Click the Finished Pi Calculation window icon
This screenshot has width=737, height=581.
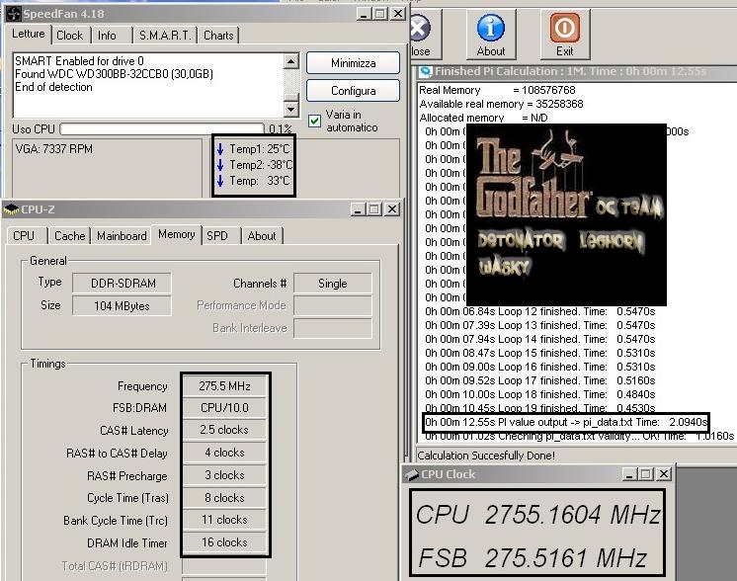pos(426,71)
